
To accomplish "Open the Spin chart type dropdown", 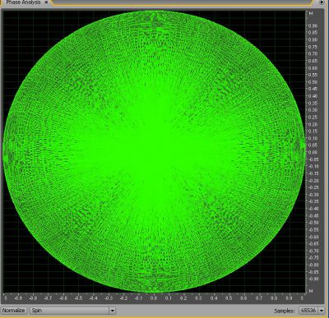I will pyautogui.click(x=72, y=311).
